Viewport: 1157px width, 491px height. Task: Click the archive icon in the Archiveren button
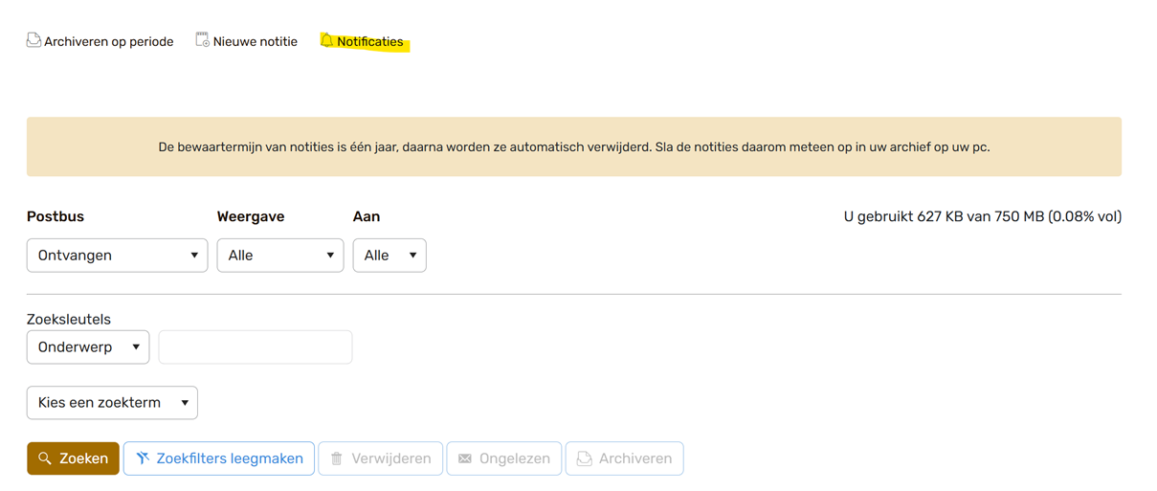pyautogui.click(x=584, y=458)
